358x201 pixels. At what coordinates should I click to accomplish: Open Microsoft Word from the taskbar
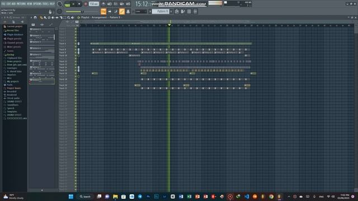pos(181,197)
